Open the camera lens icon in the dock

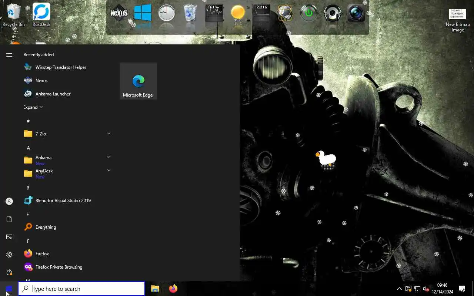[x=356, y=13]
